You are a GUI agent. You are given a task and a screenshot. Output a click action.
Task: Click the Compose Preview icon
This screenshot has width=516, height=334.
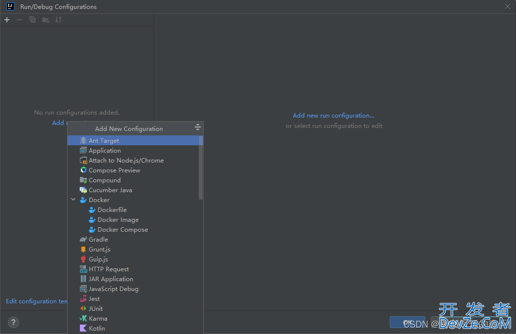pyautogui.click(x=83, y=170)
